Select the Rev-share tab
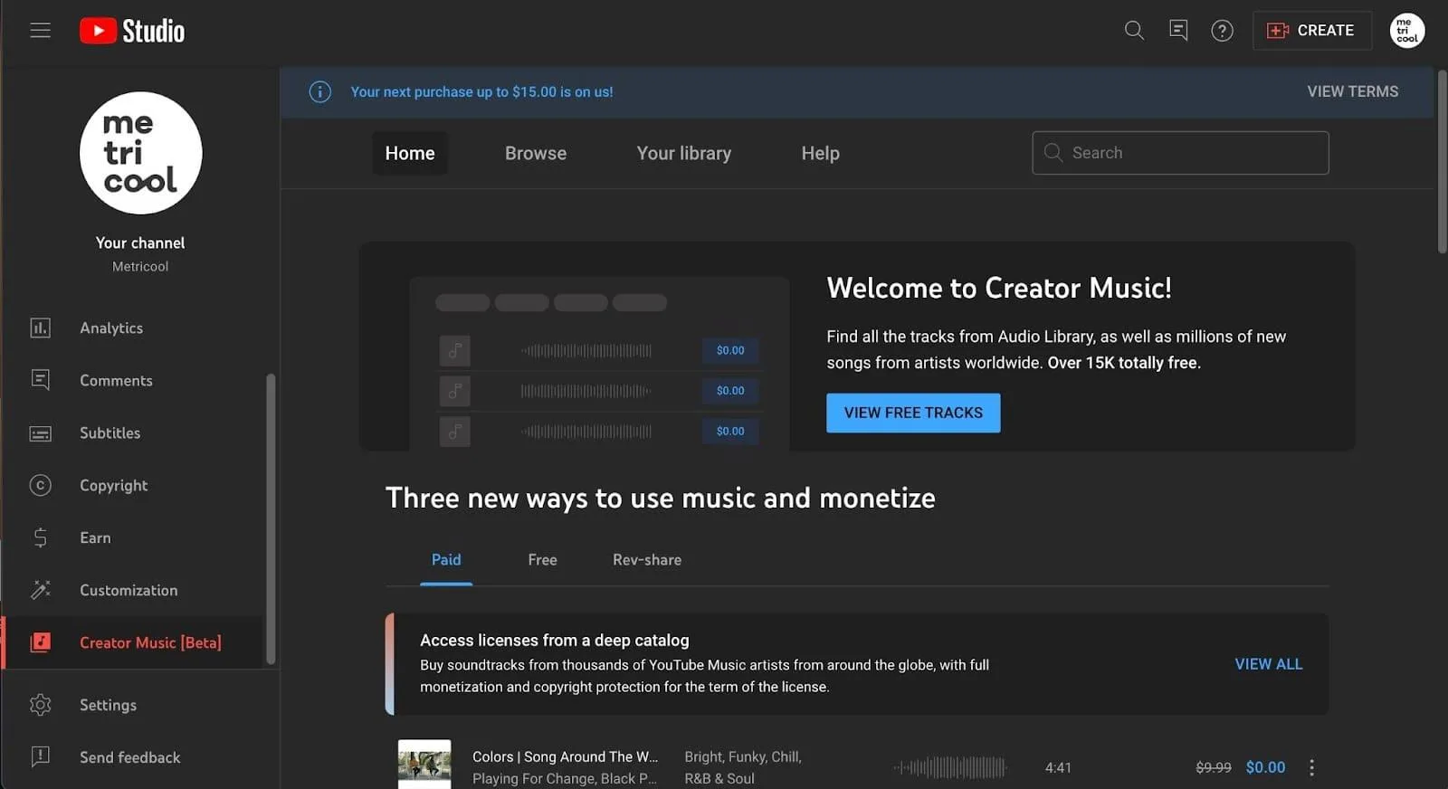This screenshot has height=789, width=1448. [x=647, y=560]
